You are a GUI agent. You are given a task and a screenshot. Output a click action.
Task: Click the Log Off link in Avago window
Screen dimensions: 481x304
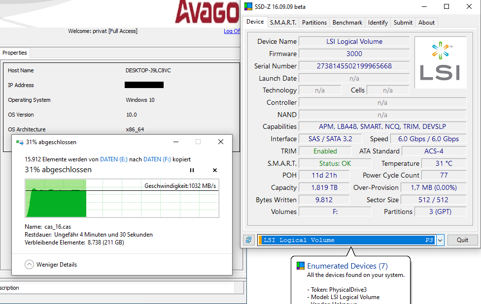pyautogui.click(x=232, y=31)
